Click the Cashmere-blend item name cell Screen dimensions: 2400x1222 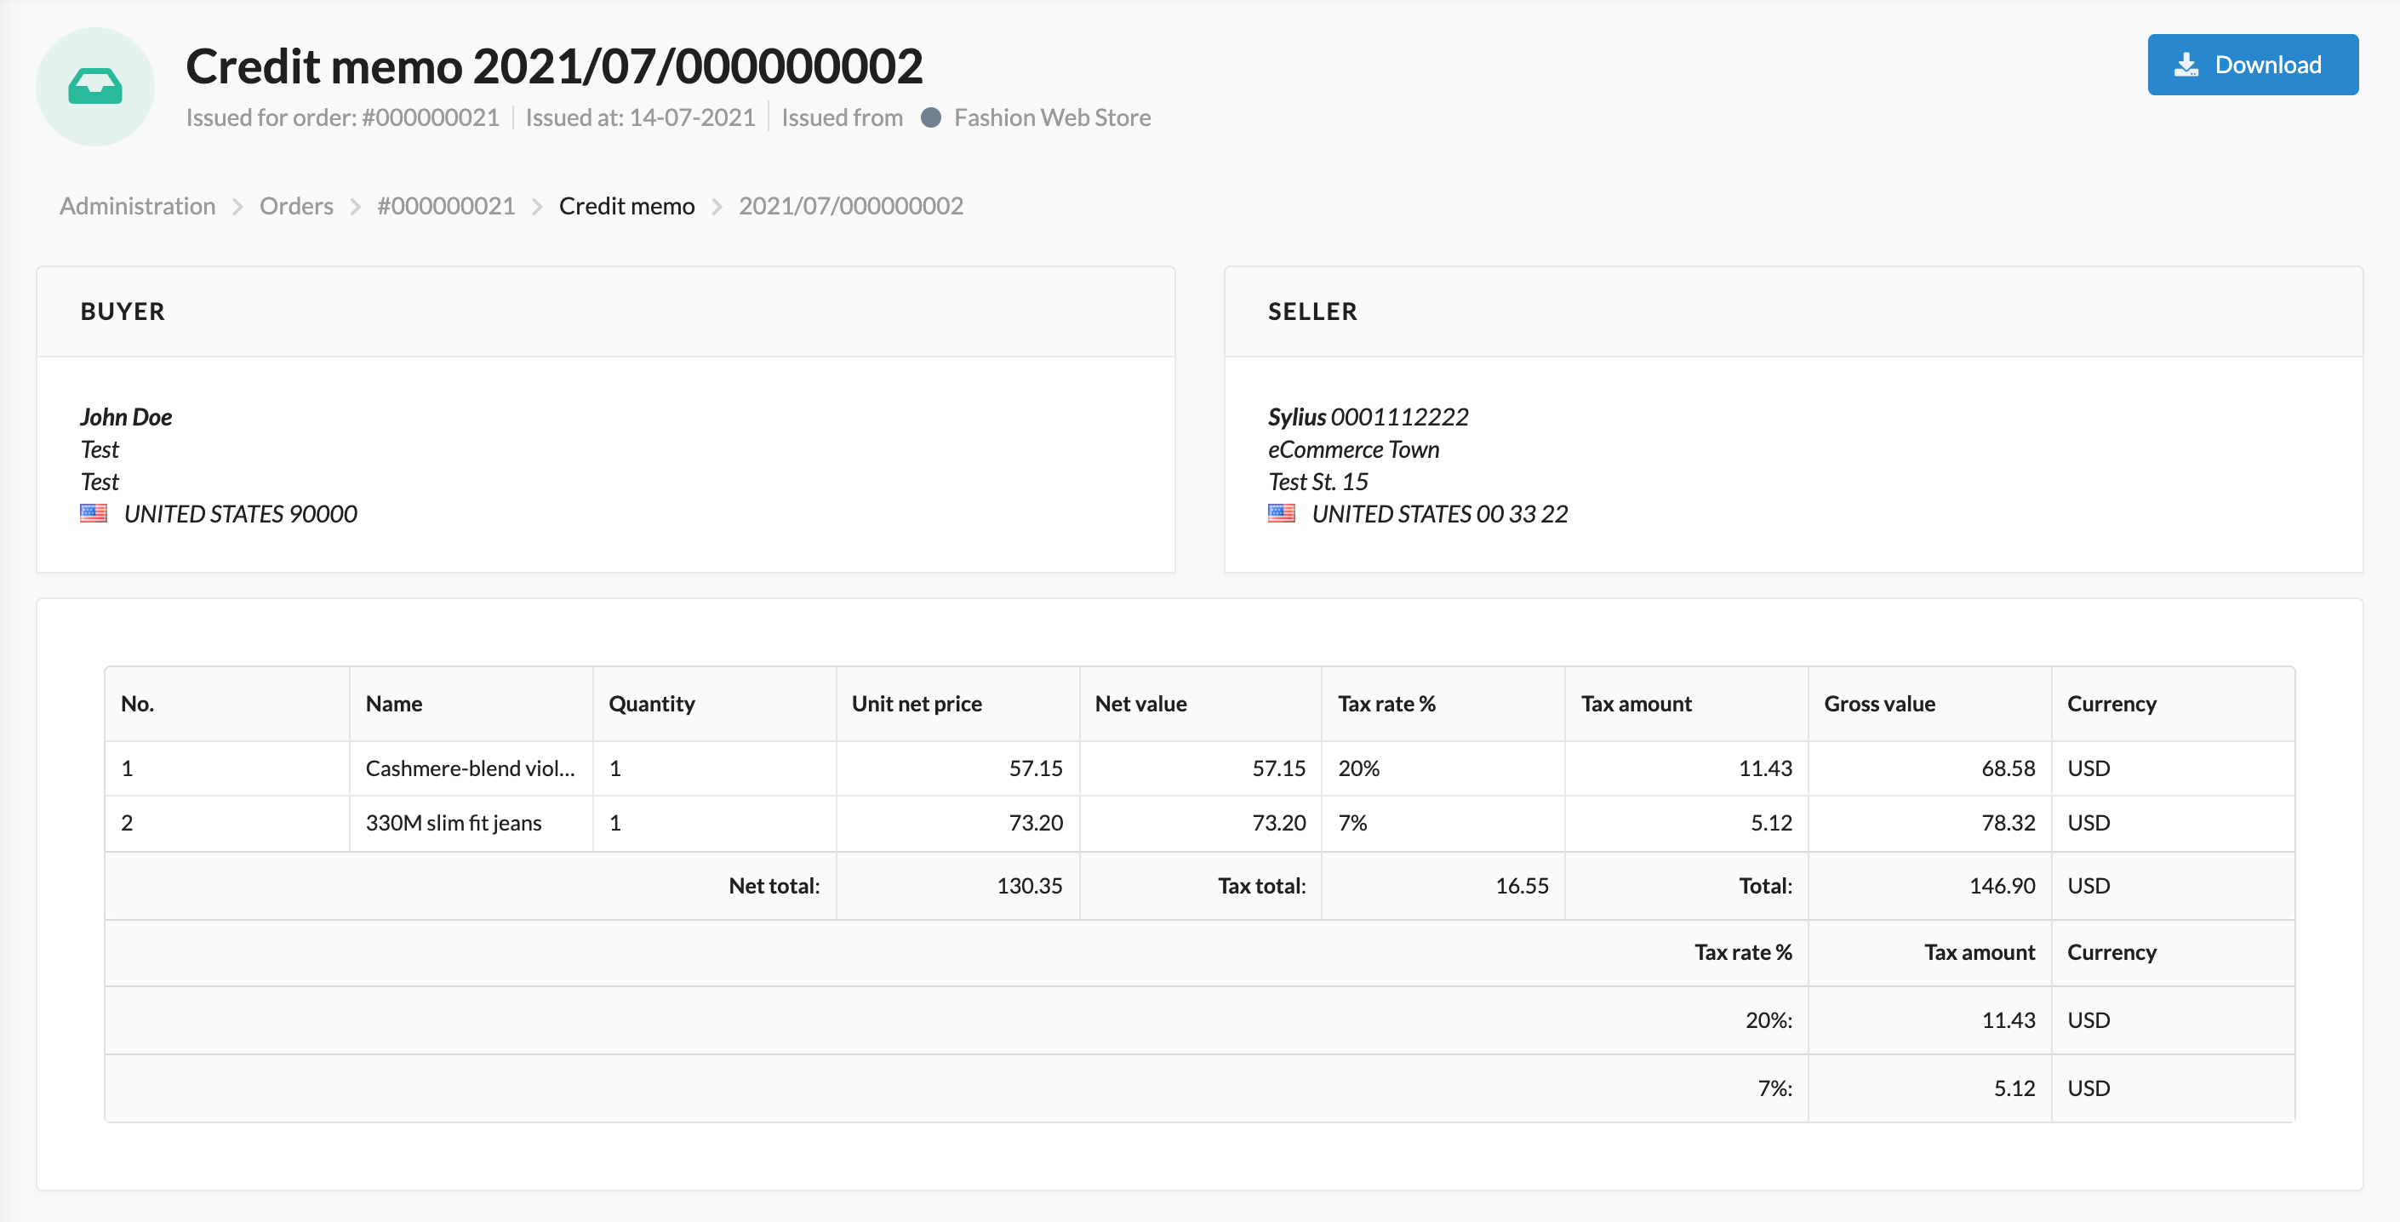[470, 768]
